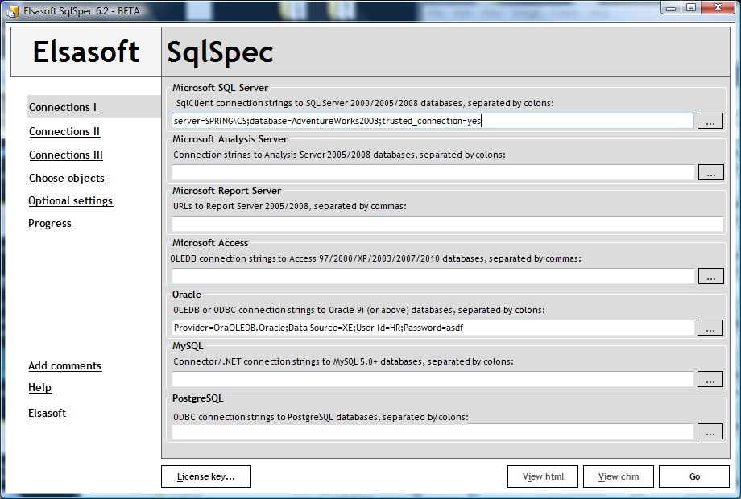
Task: Click 'SqlClient connection strings to SQL Server' description
Action: tap(365, 103)
